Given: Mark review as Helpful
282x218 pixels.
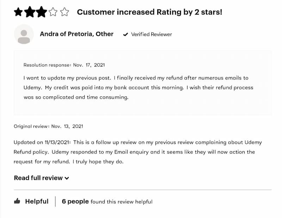Looking at the screenshot, I should tap(37, 201).
